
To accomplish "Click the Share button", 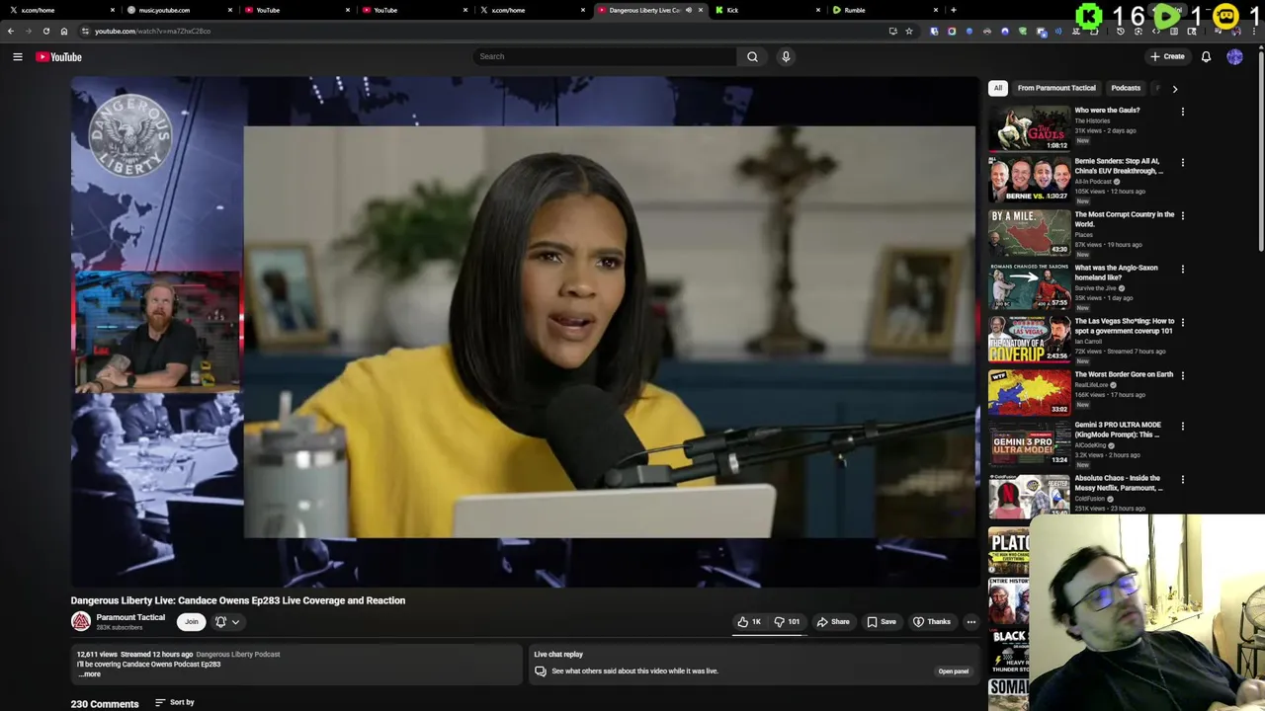I will pyautogui.click(x=833, y=621).
